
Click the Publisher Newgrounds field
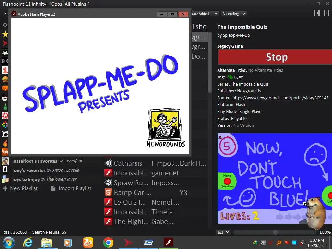click(x=239, y=91)
